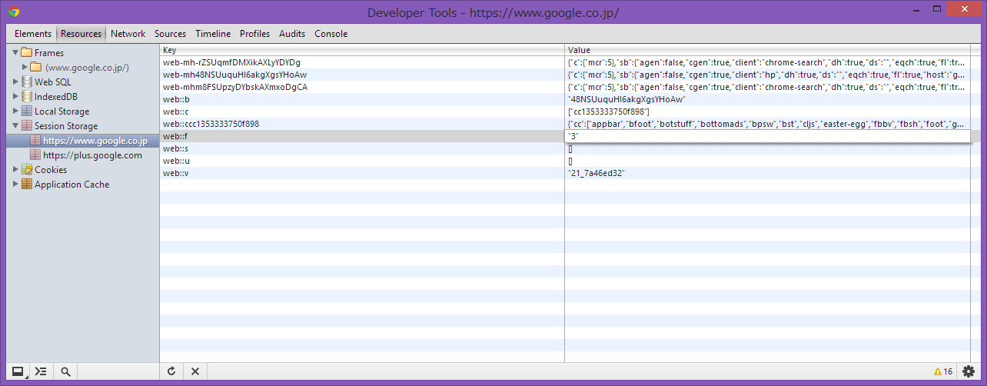Click the (www.google.co.jp/) folder icon

pyautogui.click(x=36, y=68)
